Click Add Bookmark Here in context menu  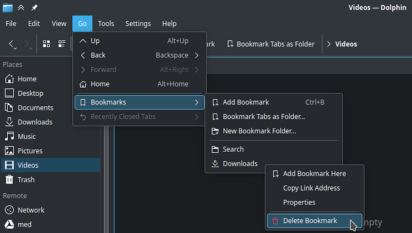[315, 174]
